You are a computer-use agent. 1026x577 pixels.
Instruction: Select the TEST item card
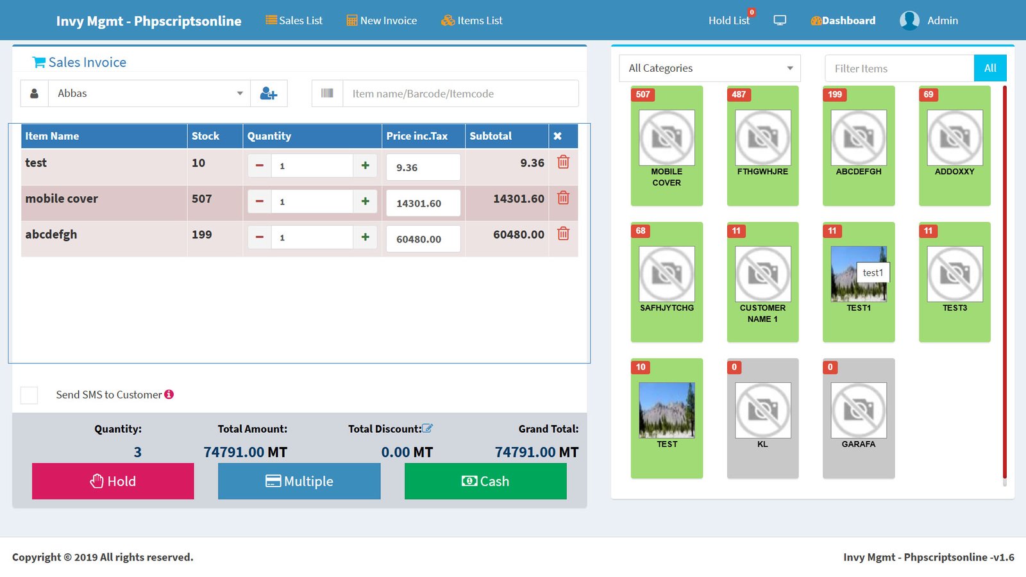(x=667, y=419)
